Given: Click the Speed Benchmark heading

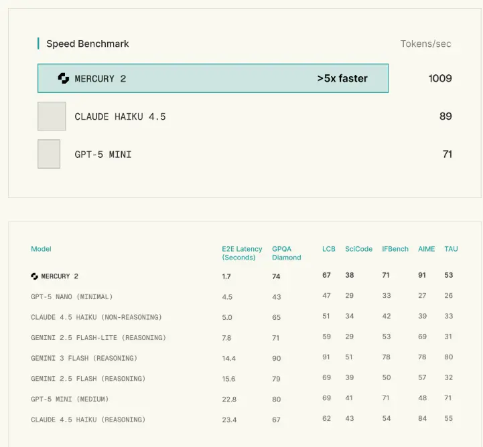Looking at the screenshot, I should click(87, 44).
